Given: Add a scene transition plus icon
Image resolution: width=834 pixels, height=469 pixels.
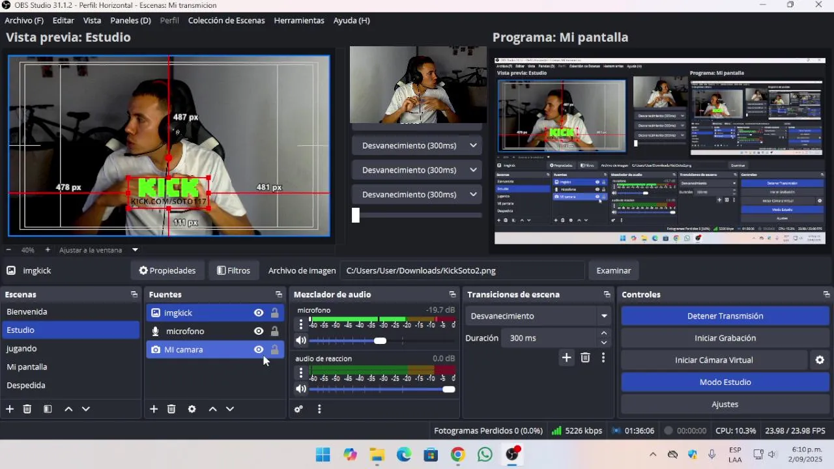Looking at the screenshot, I should click(566, 358).
